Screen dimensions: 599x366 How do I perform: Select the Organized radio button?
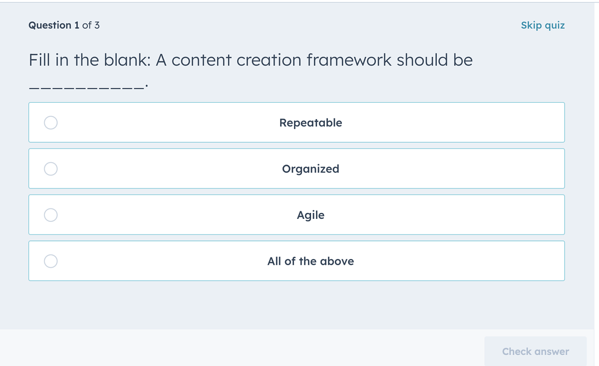50,169
